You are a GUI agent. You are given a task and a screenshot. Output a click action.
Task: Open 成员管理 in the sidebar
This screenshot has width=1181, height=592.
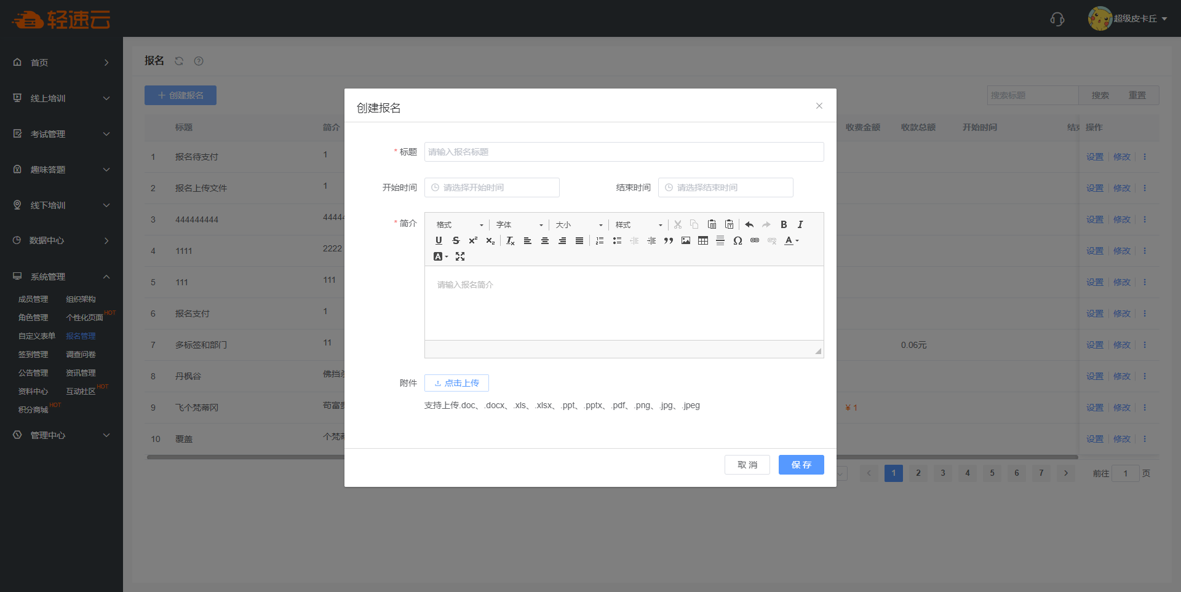point(33,299)
